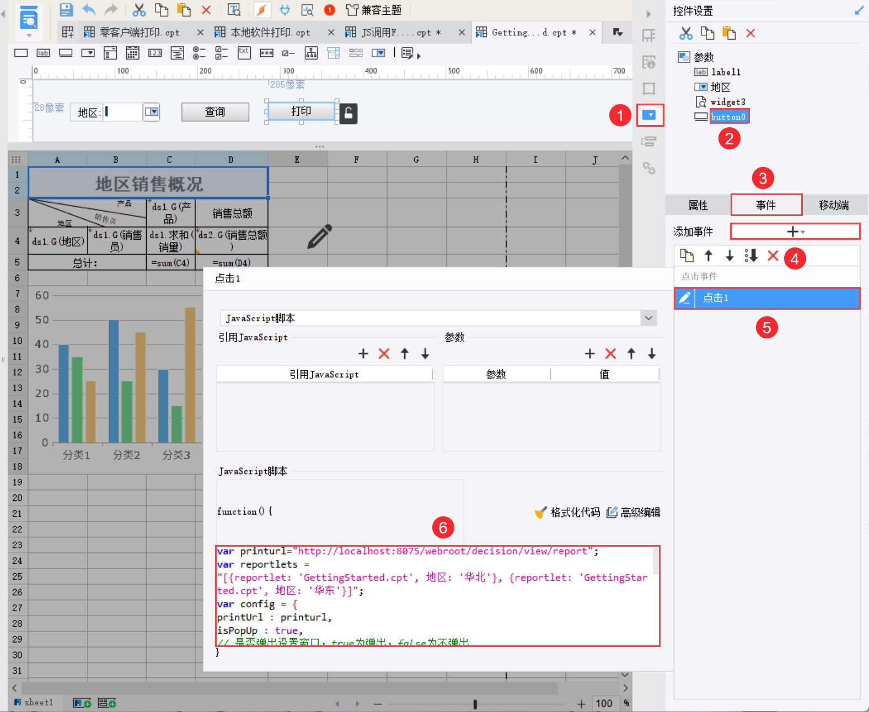The image size is (869, 712).
Task: Add the checkbox group widget
Action: pos(222,53)
